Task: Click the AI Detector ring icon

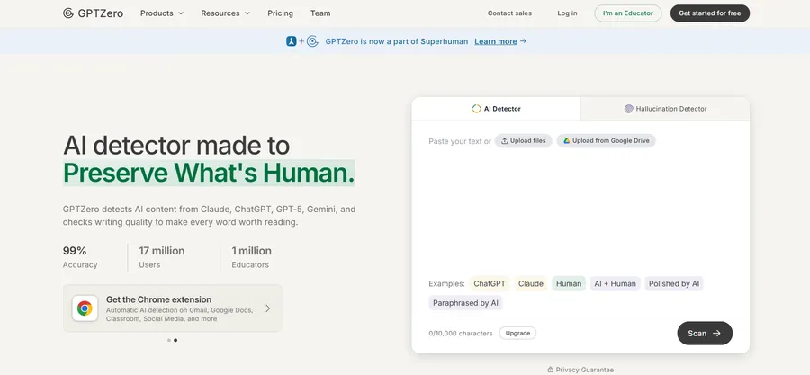Action: 476,109
